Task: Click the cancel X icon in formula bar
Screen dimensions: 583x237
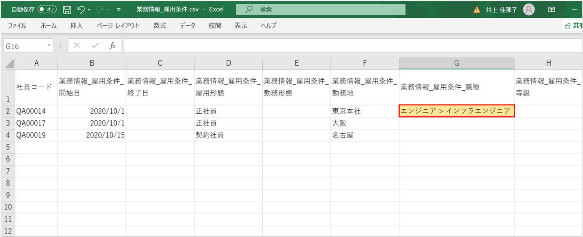Action: click(77, 46)
